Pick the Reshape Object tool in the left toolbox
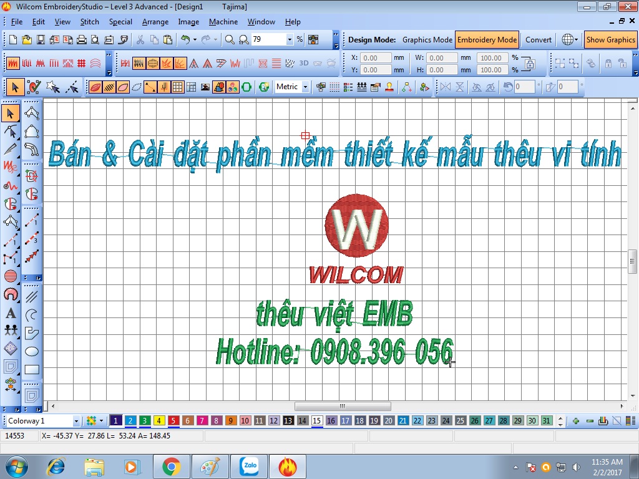The image size is (639, 479). pos(11,131)
